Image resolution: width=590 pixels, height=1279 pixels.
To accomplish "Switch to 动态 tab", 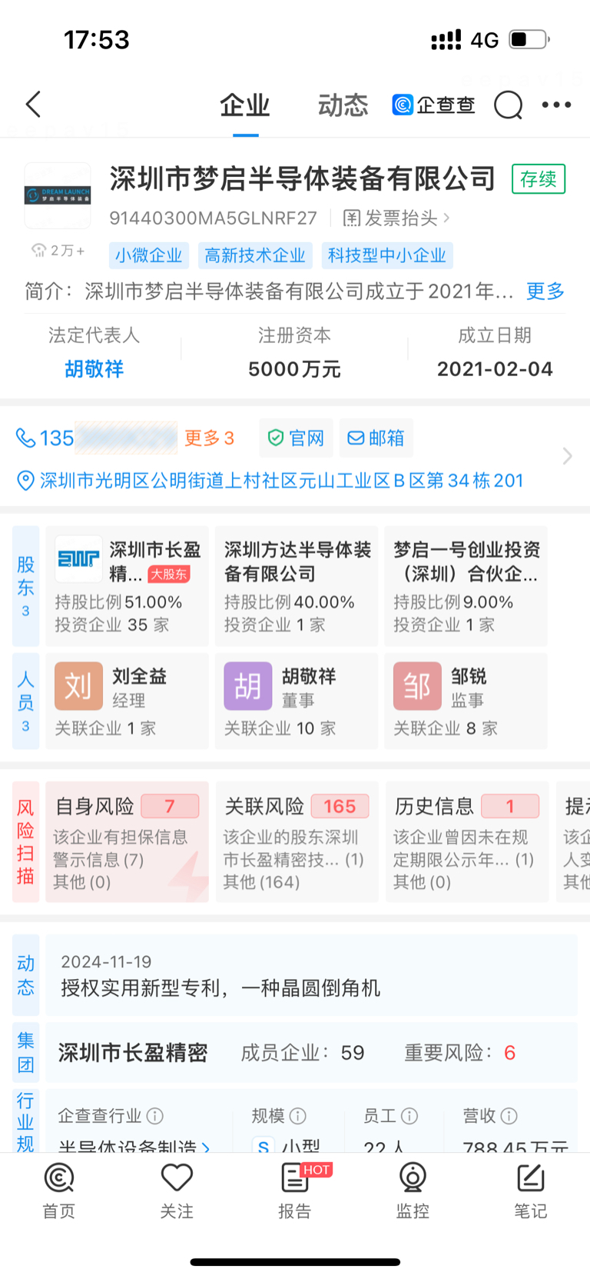I will pos(343,105).
